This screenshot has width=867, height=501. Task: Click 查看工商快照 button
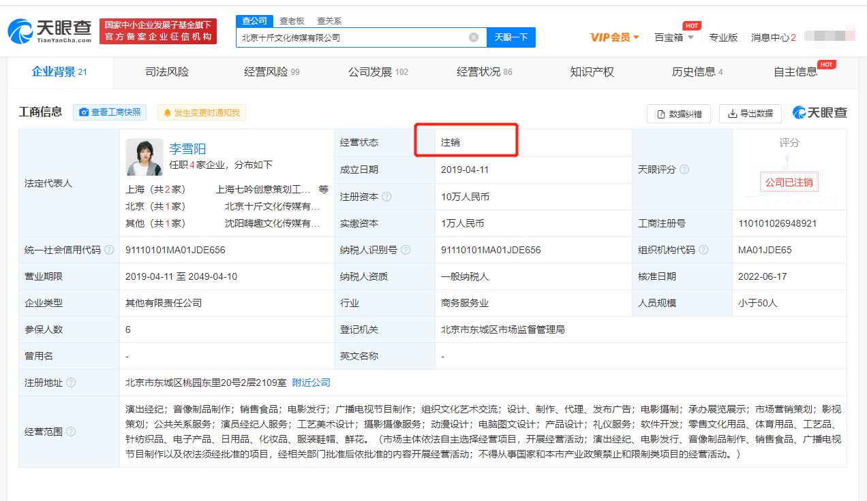click(110, 112)
